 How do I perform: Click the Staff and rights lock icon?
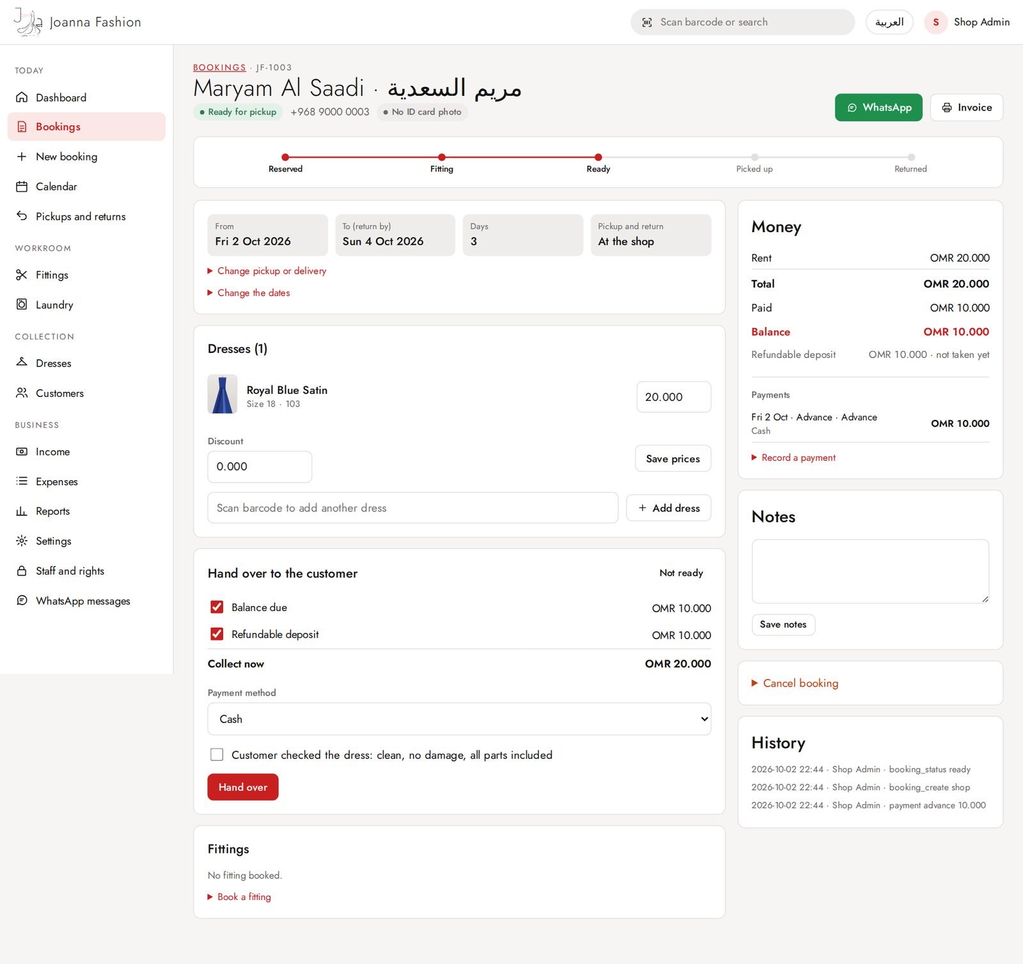pos(22,571)
